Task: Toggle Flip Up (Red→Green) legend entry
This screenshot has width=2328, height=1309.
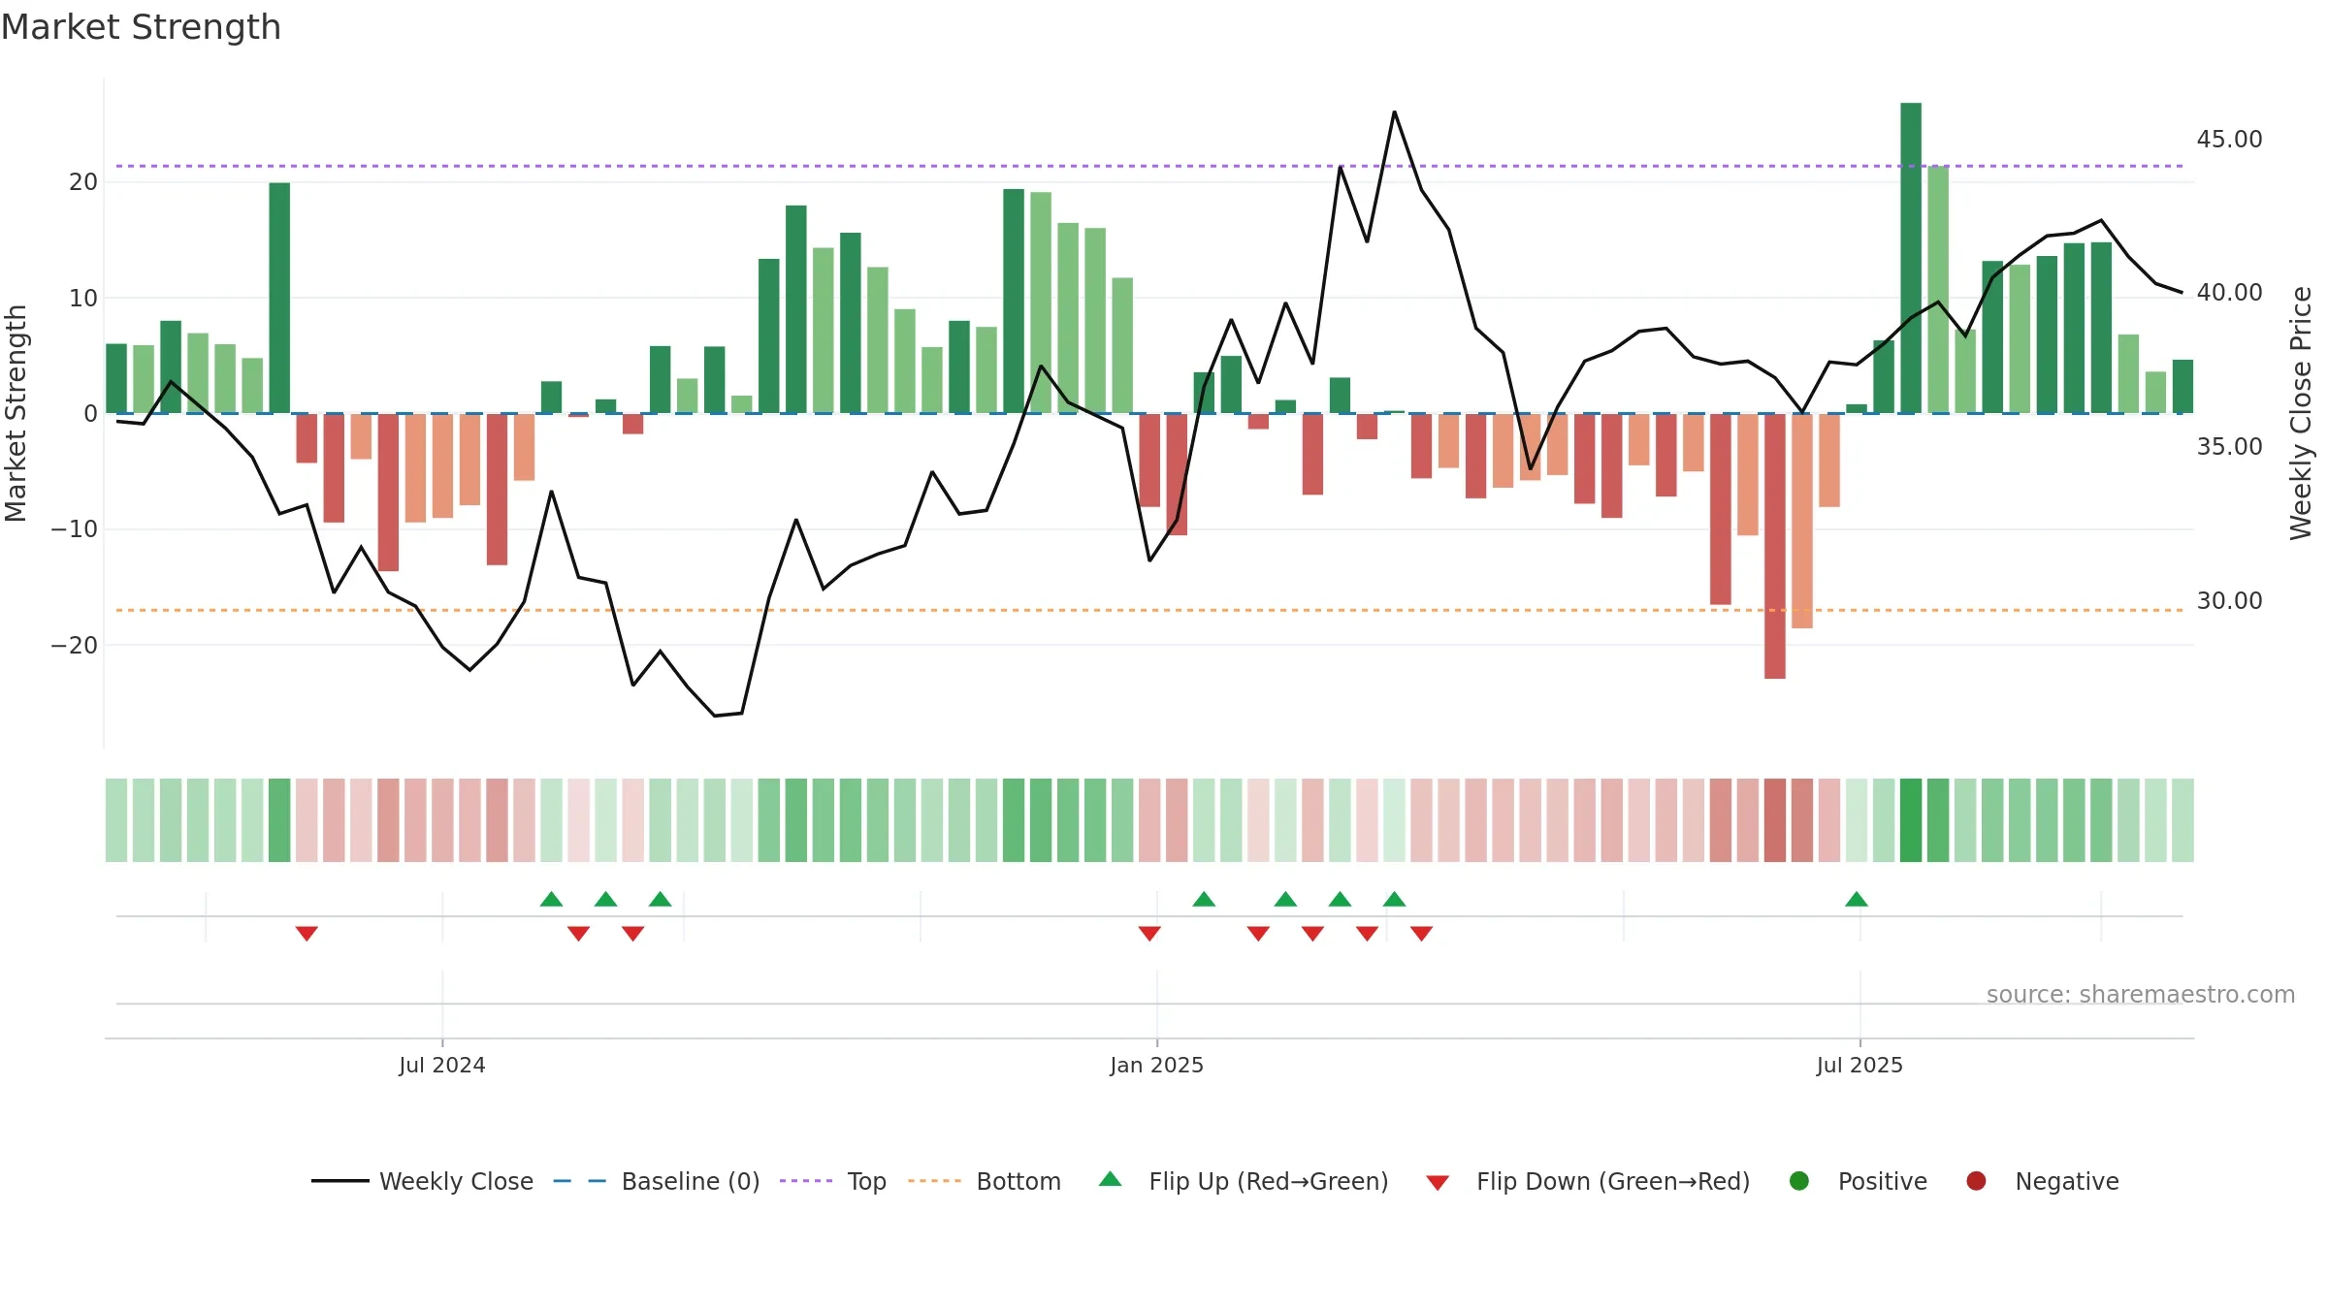Action: pos(1244,1181)
